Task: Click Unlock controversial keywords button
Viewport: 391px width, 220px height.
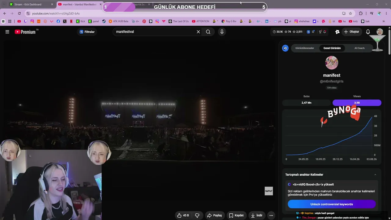Action: point(331,204)
